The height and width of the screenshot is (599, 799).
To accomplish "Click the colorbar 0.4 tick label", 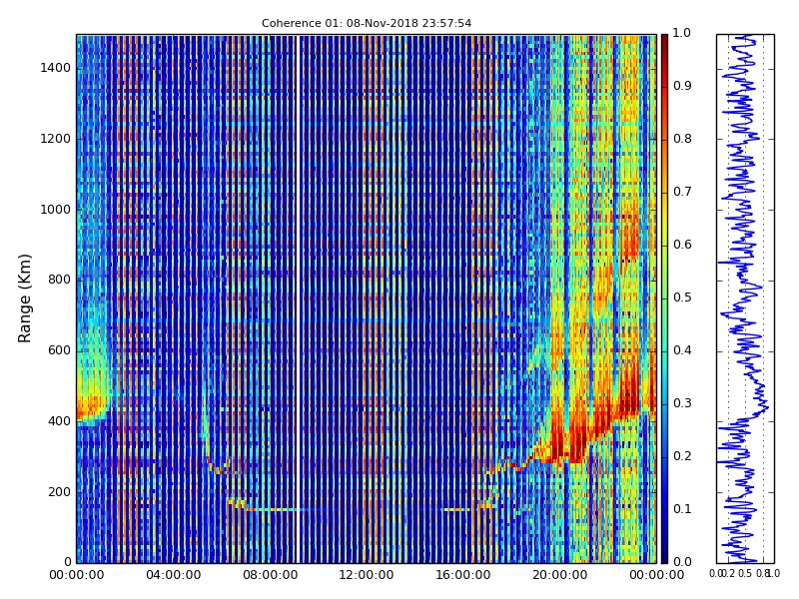I will click(x=682, y=350).
